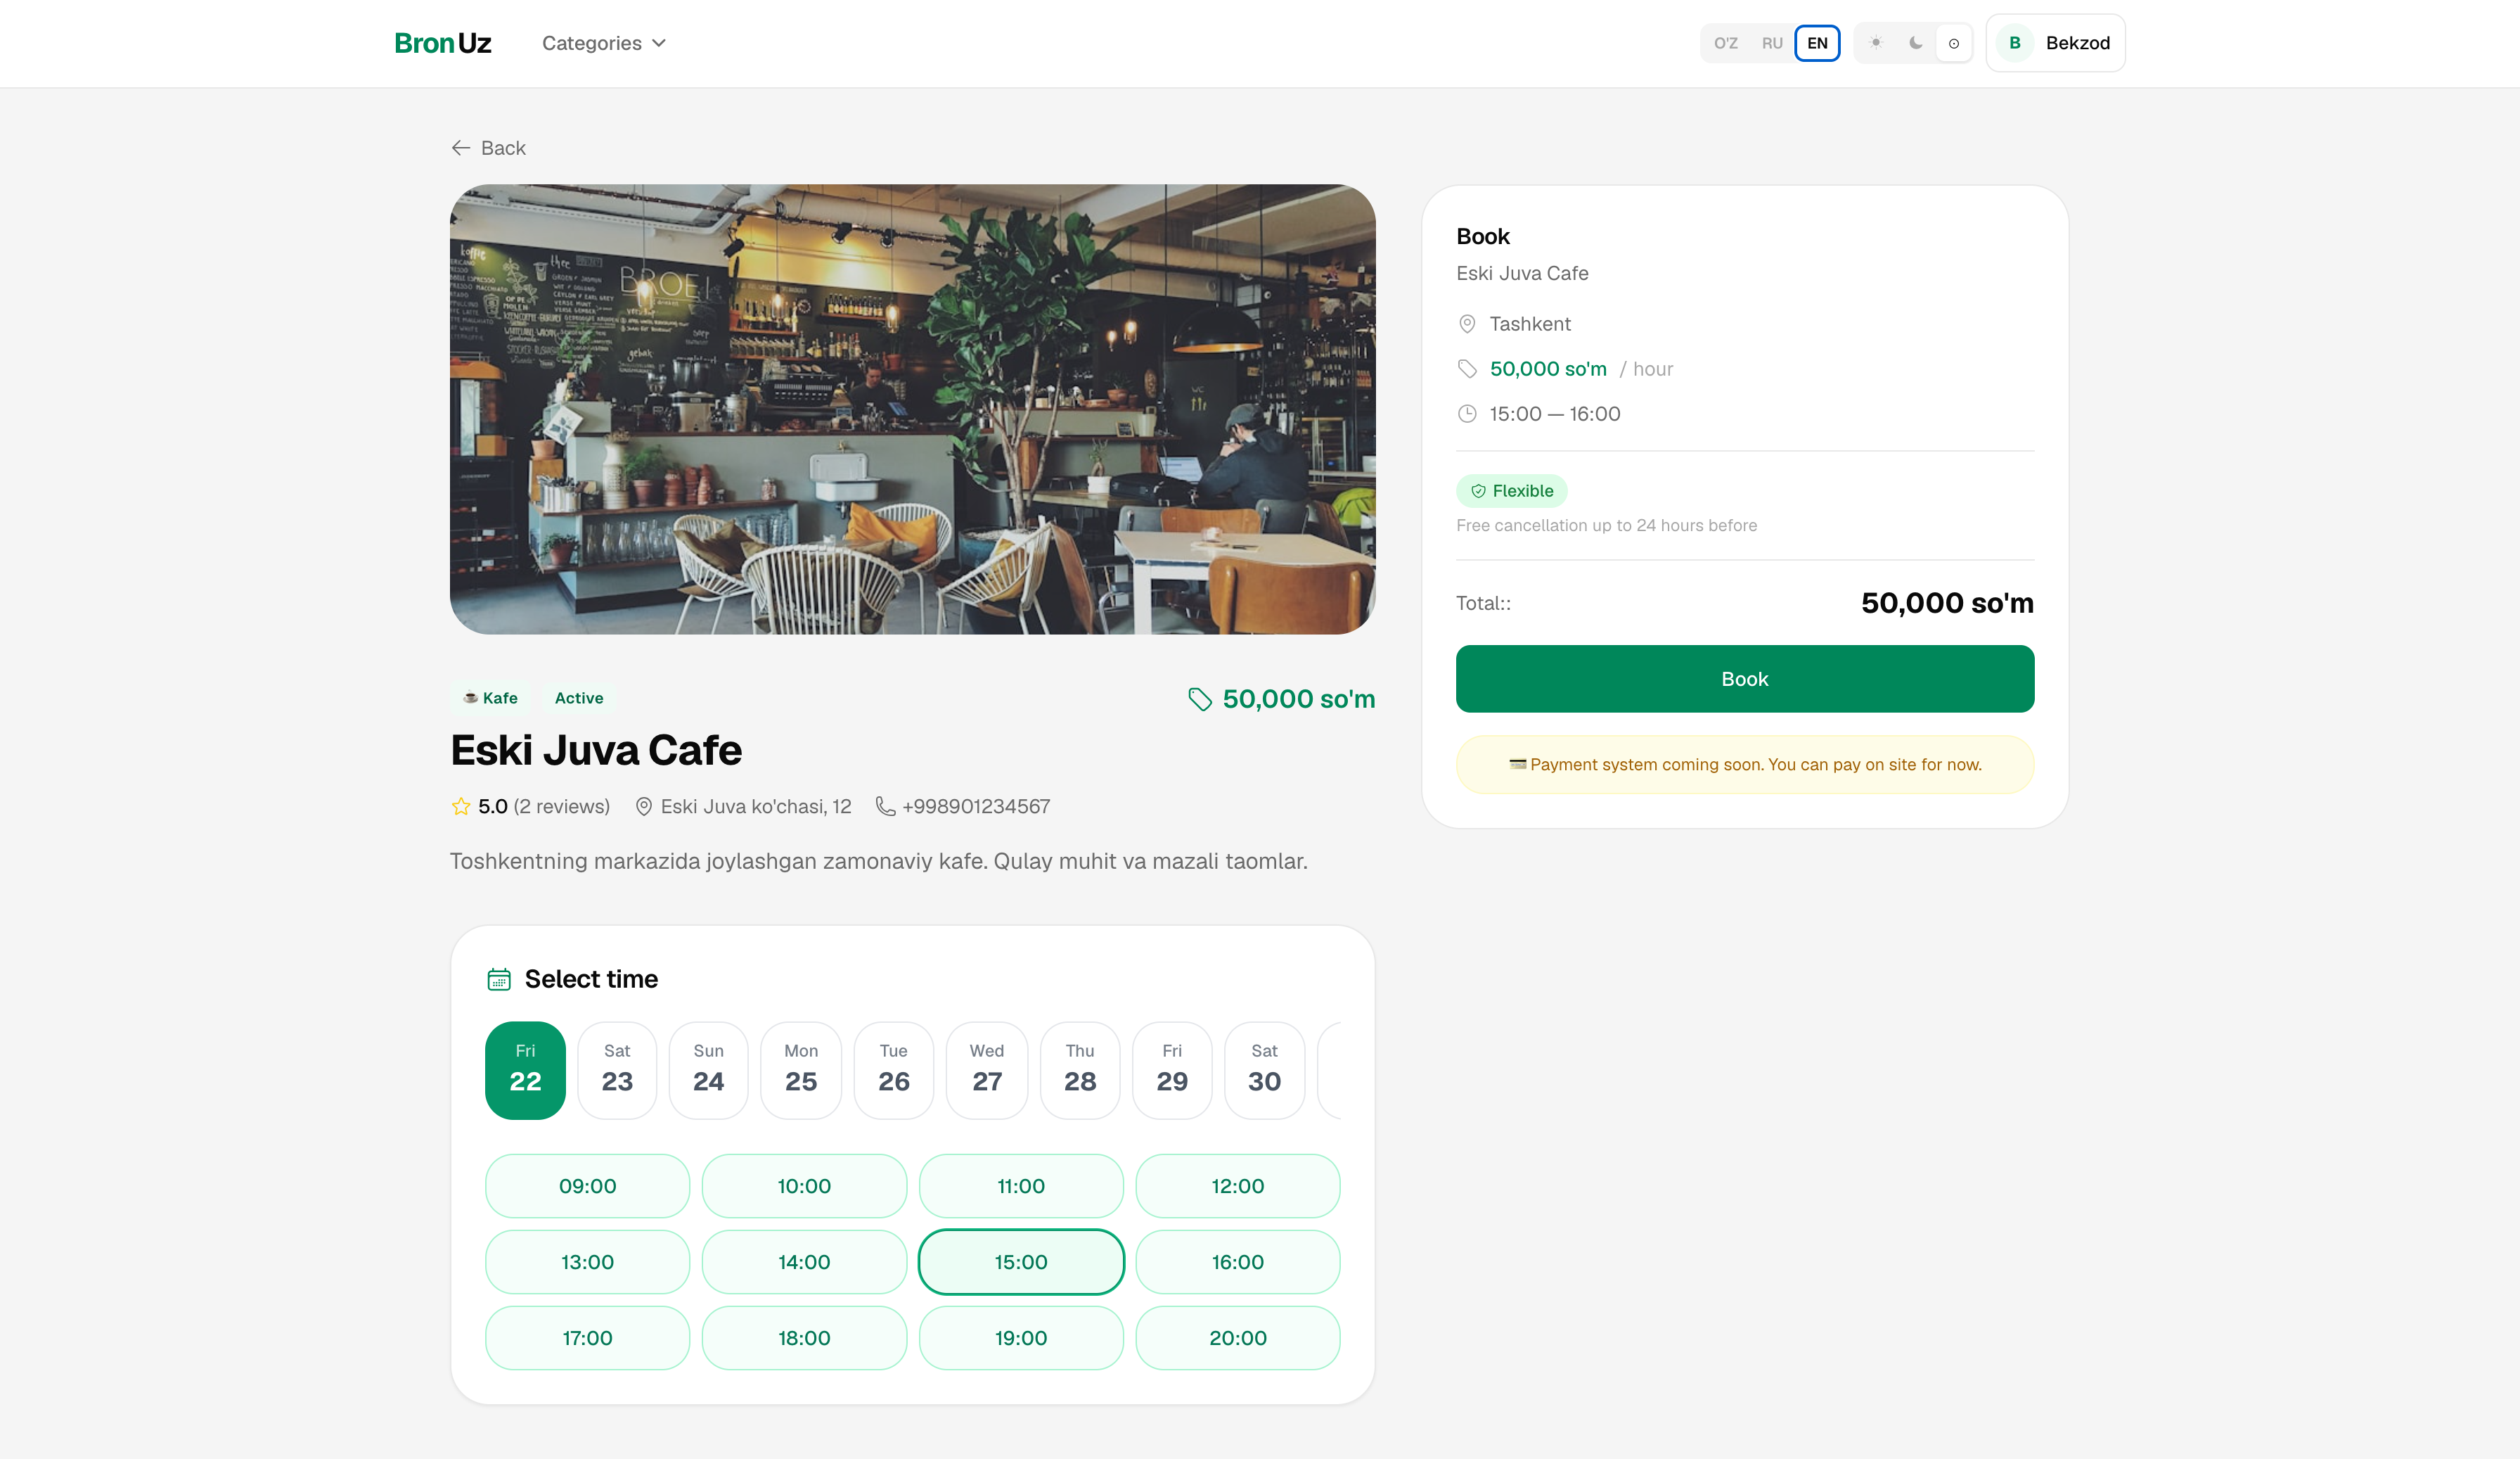
Task: Choose the 11:00 time slot
Action: (1021, 1186)
